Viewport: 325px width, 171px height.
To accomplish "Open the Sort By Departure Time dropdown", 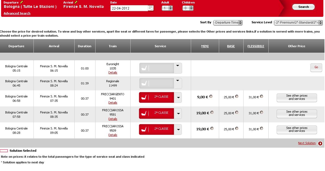I will point(228,23).
